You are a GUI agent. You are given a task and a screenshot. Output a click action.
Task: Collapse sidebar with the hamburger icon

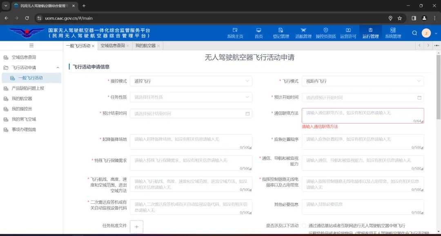(31, 46)
